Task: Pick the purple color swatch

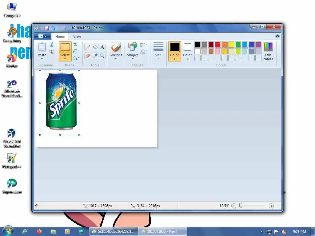Action: point(258,44)
